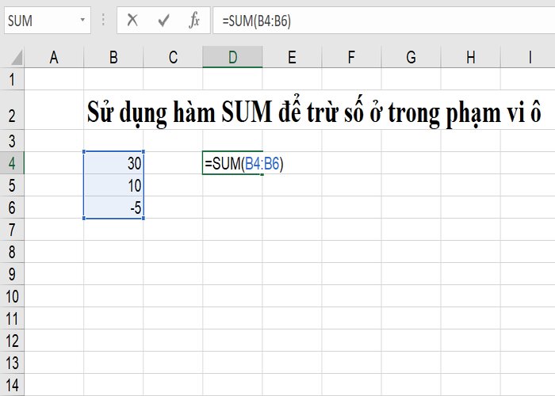Confirm the formula with the checkmark icon
This screenshot has height=396, width=555.
pyautogui.click(x=163, y=21)
